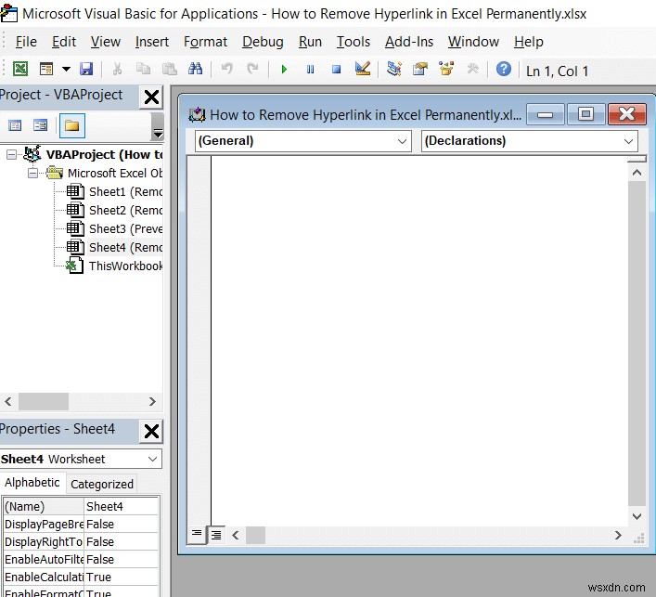Click the Toolbox hammer-wrench icon
This screenshot has width=656, height=597.
click(x=472, y=69)
